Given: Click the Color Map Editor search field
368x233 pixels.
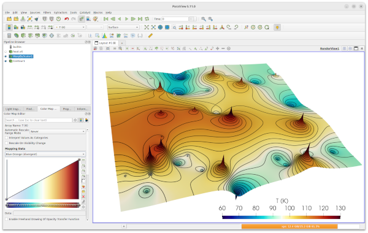Looking at the screenshot, I should [38, 120].
